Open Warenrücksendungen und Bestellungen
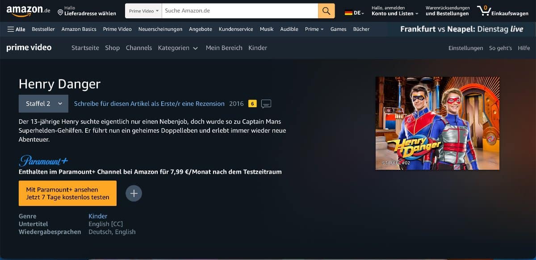This screenshot has width=536, height=260. point(448,11)
